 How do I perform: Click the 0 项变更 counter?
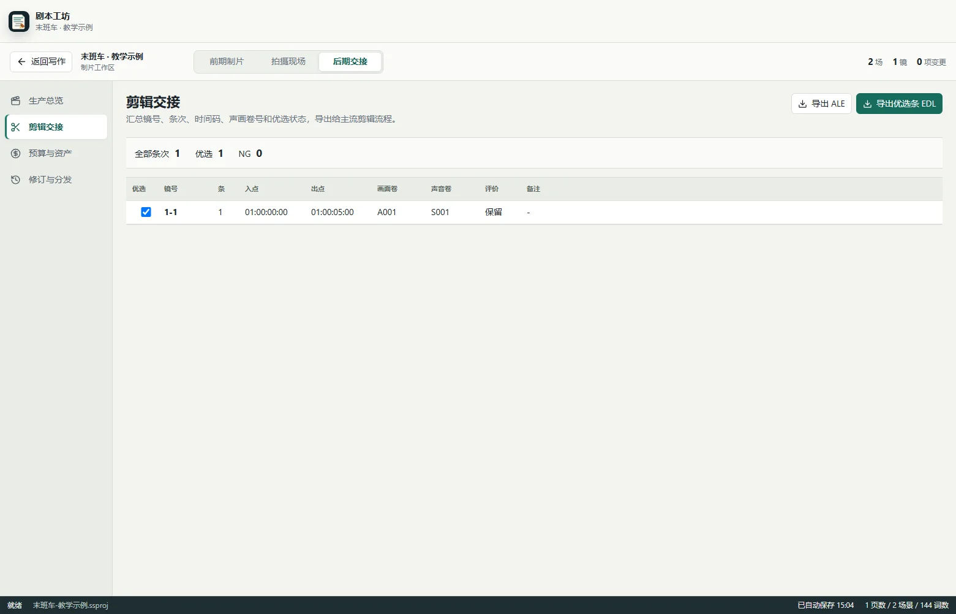[x=932, y=62]
